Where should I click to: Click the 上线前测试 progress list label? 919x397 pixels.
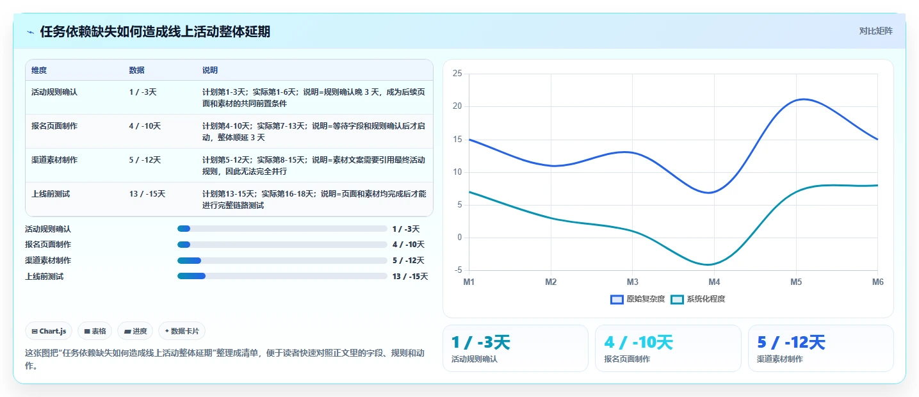coord(44,277)
